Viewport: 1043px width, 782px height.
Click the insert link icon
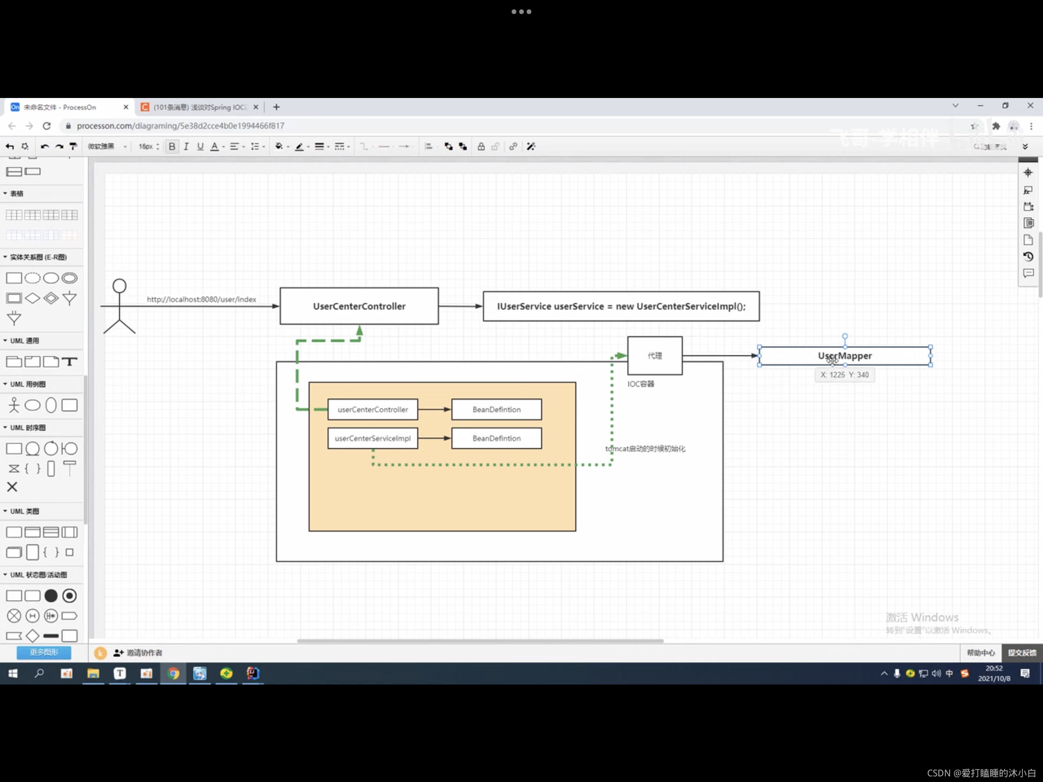coord(513,147)
